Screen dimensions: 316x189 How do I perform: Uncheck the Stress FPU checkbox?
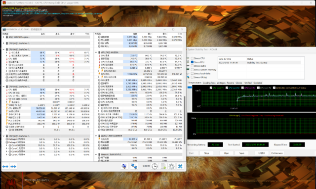(192, 62)
